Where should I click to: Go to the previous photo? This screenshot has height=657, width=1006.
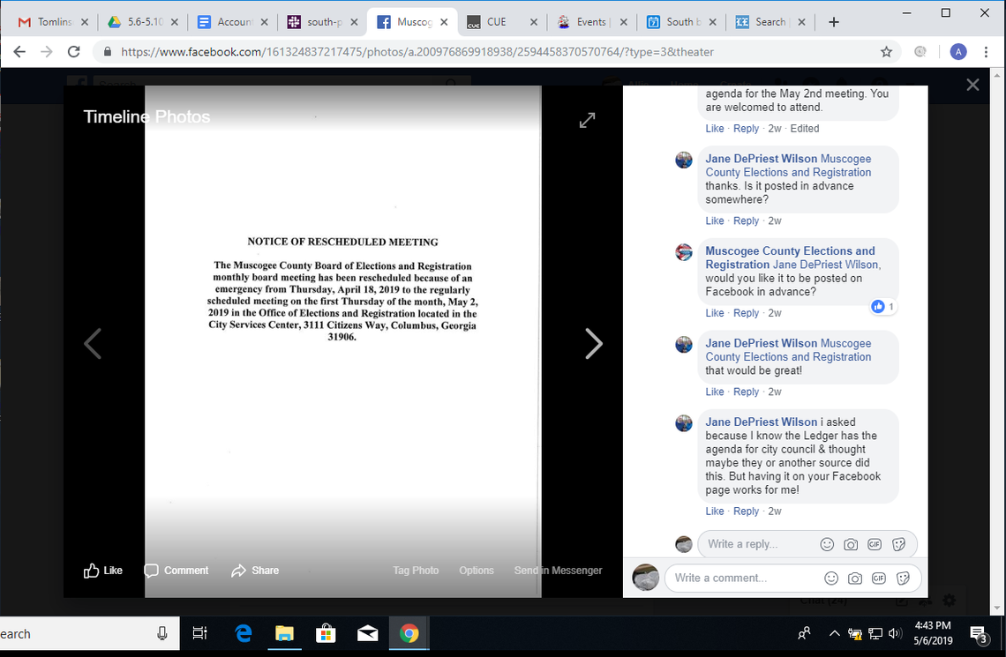pos(93,344)
